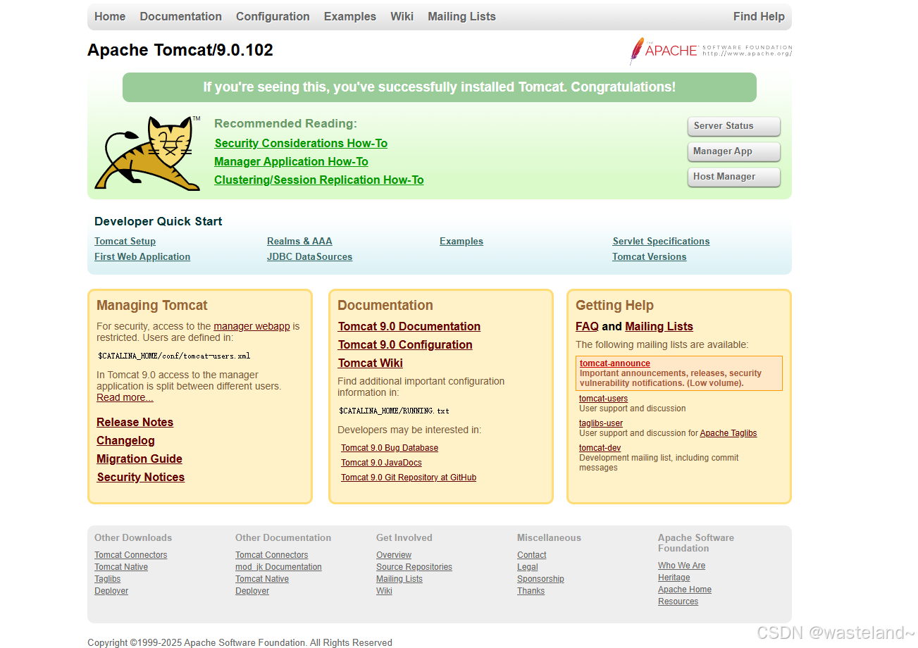This screenshot has width=918, height=648.
Task: Open Realms & AAA link
Action: point(299,241)
